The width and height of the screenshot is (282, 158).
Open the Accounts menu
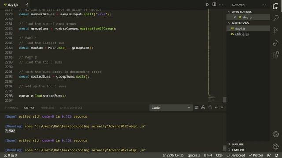coord(276,134)
